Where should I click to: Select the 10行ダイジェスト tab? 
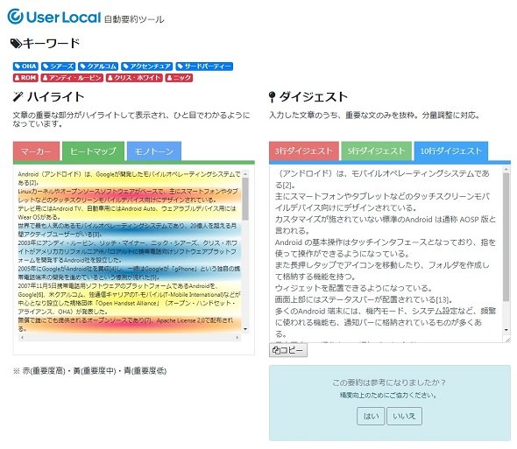click(x=451, y=151)
